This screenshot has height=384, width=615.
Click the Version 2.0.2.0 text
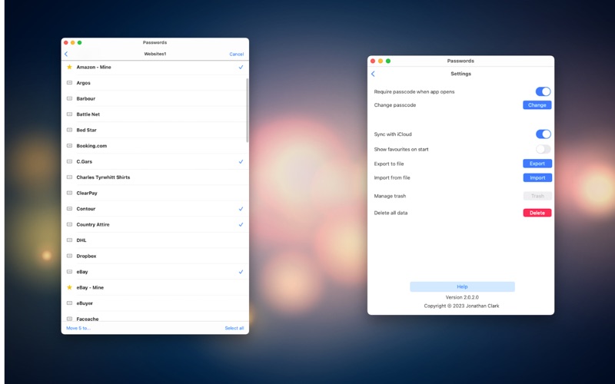(462, 297)
